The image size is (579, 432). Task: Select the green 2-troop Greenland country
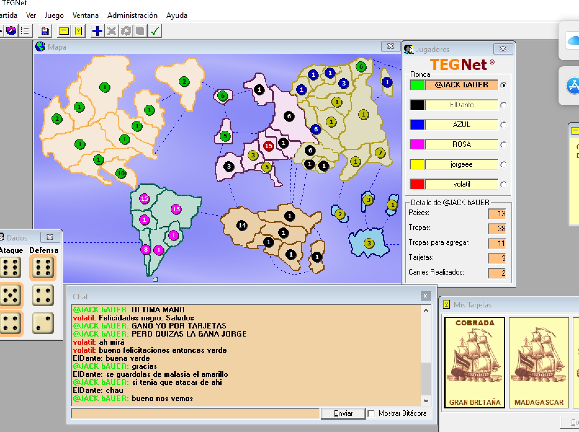click(184, 82)
